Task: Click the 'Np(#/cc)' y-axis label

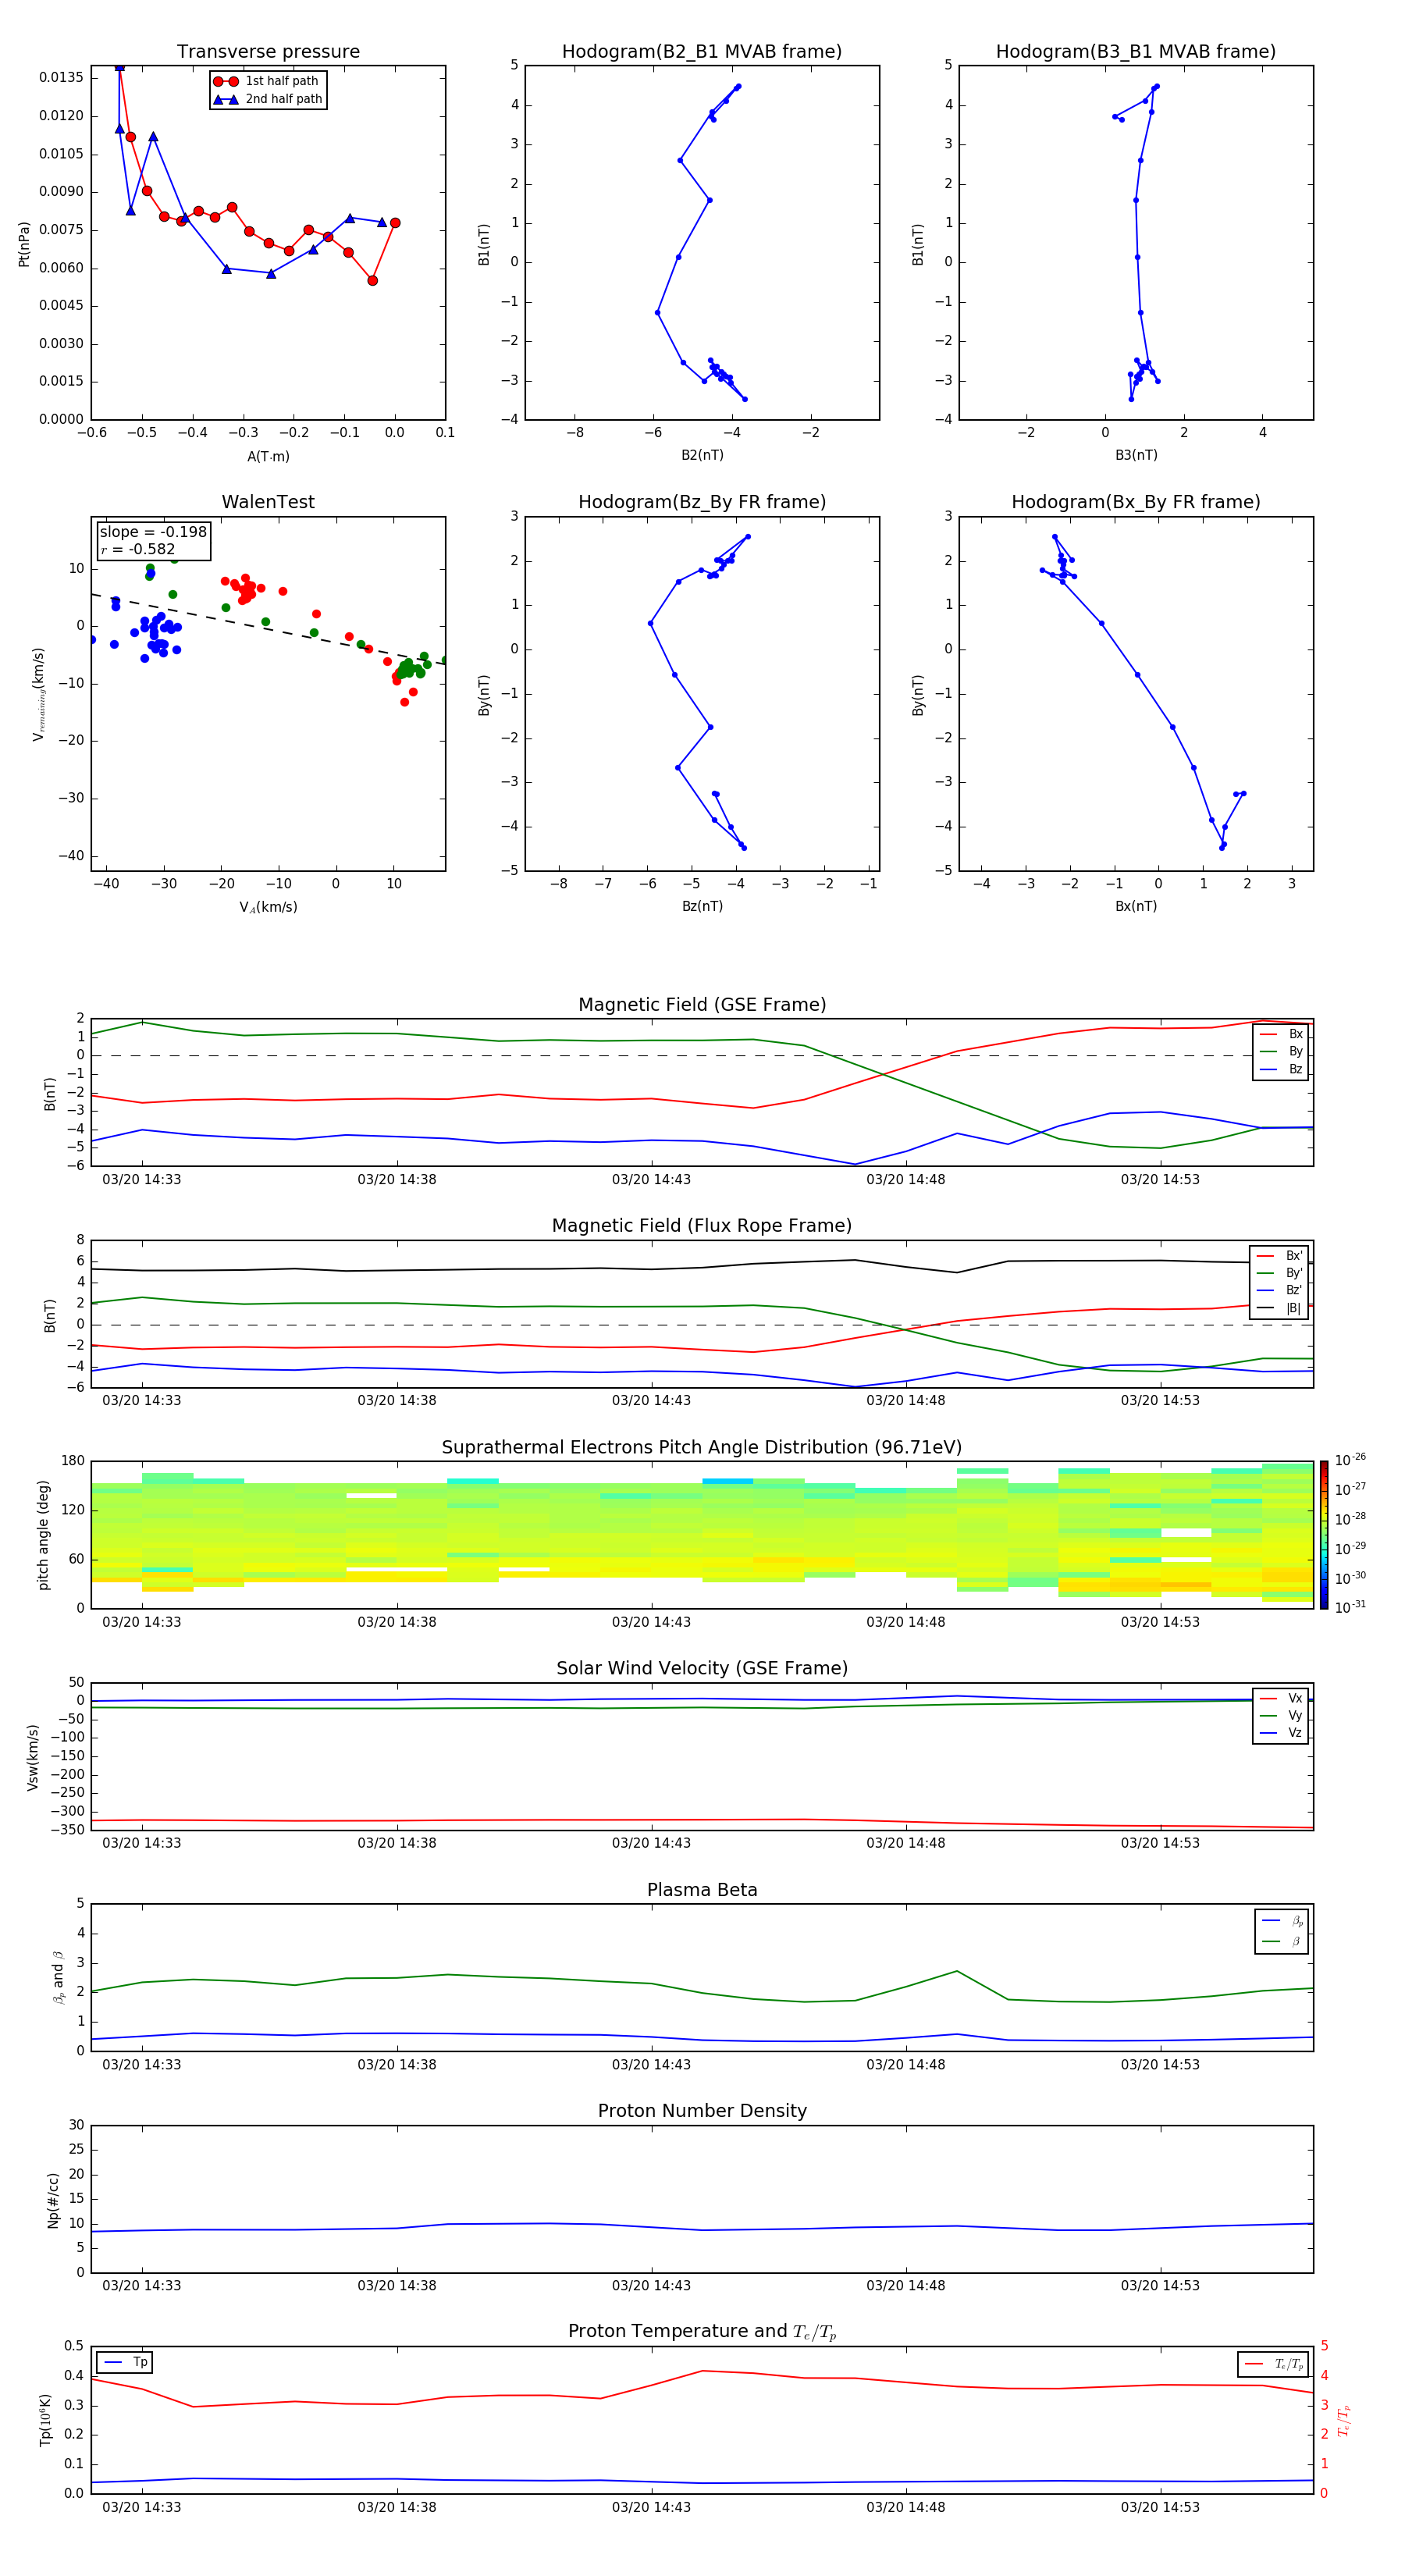Action: click(53, 2200)
